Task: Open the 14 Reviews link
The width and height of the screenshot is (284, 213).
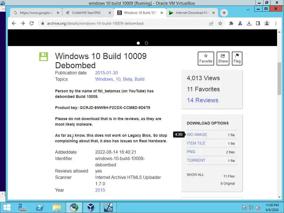Action: click(202, 100)
